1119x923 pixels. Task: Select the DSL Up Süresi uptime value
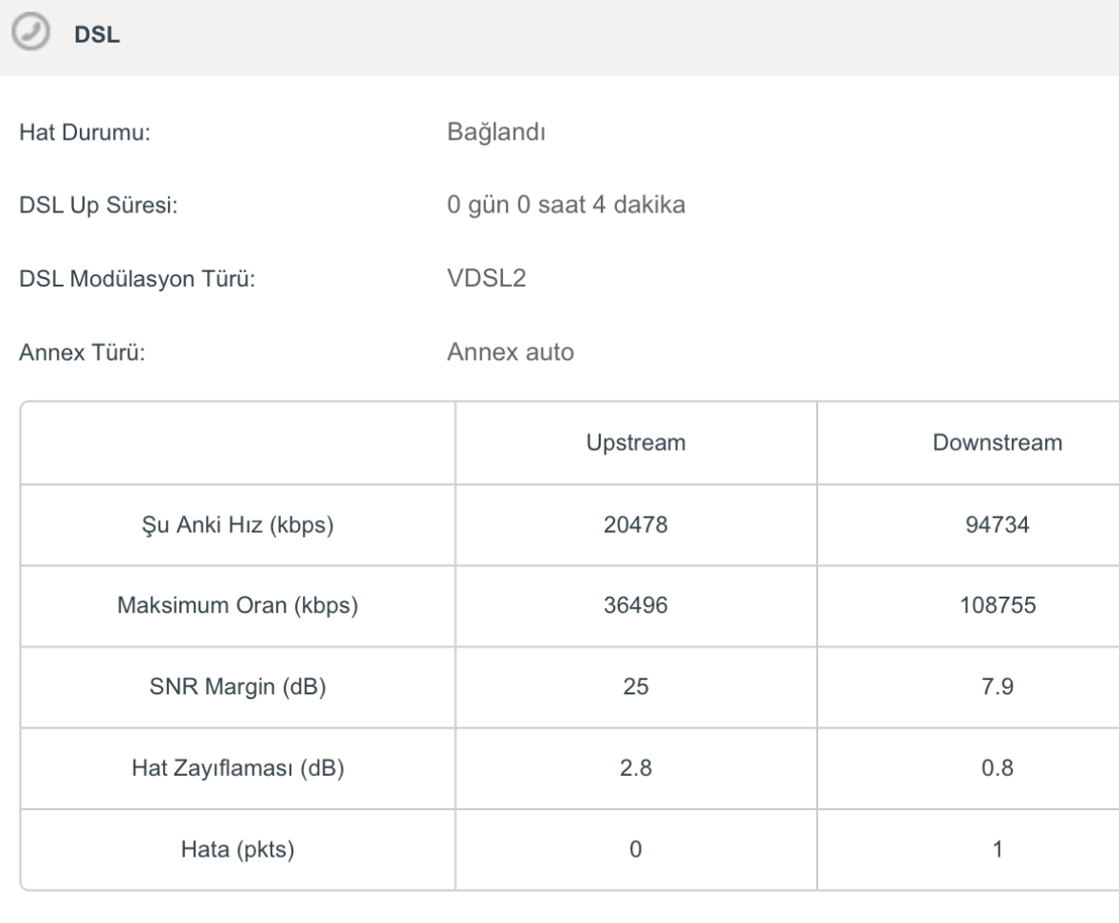coord(566,205)
